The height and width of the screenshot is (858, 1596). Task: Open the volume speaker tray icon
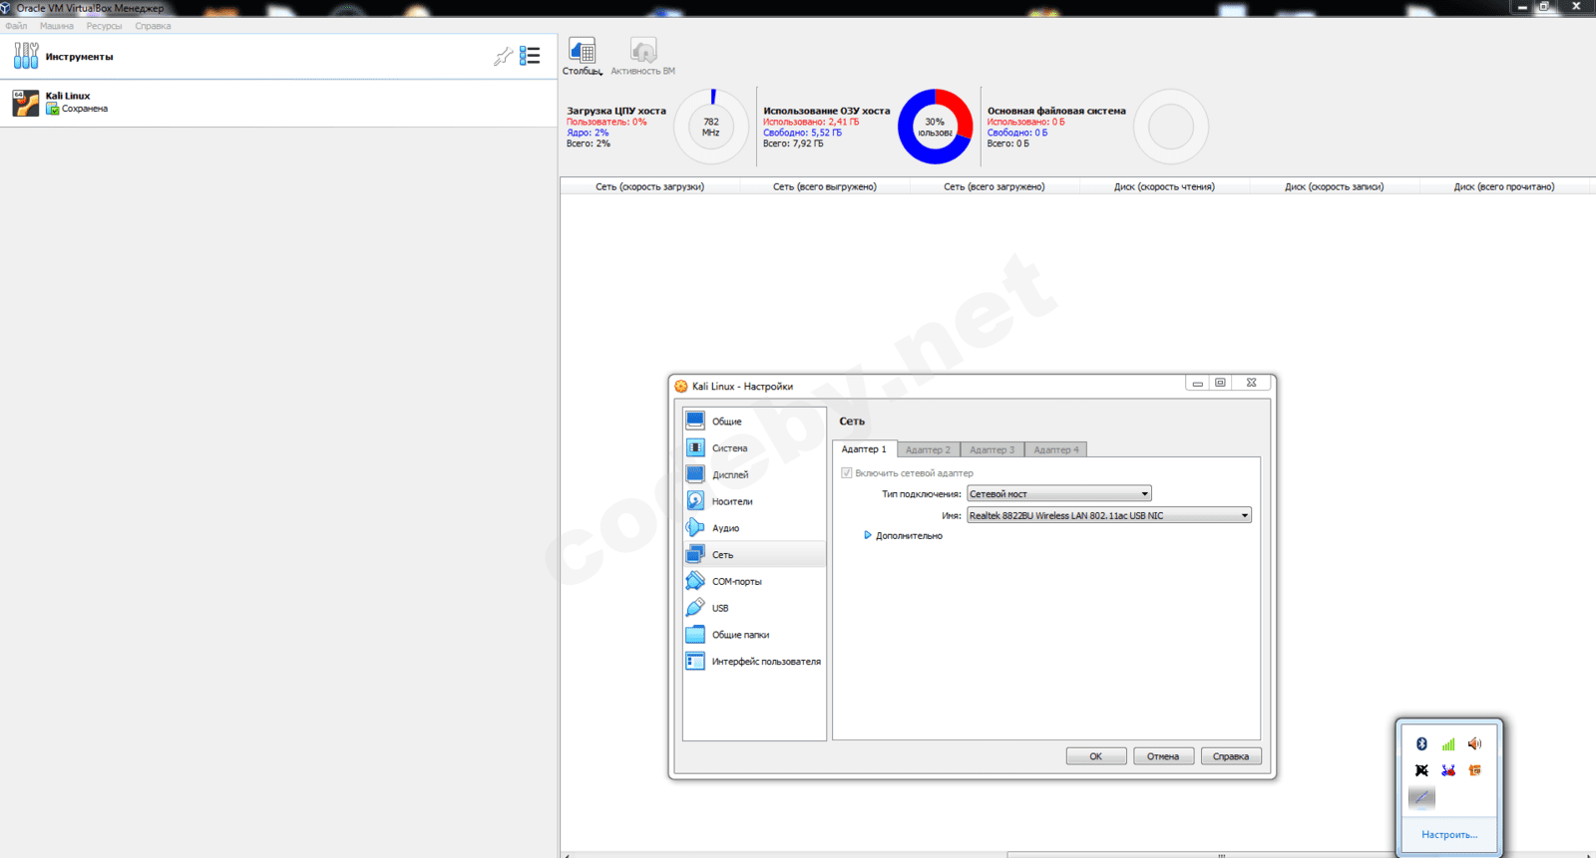coord(1474,743)
